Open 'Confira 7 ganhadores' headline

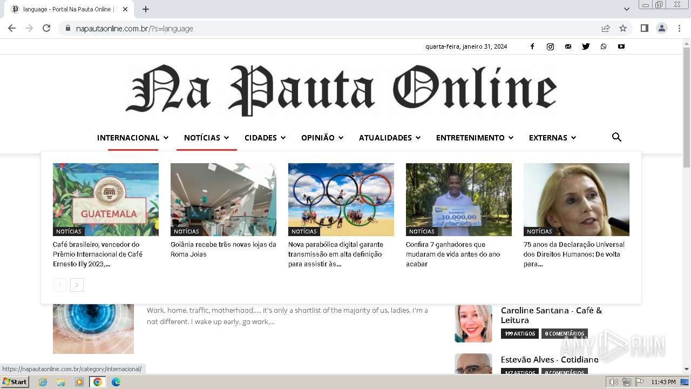453,254
